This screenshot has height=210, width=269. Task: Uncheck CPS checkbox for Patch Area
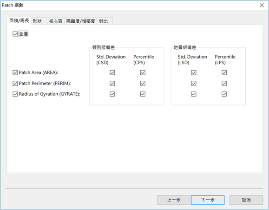pos(143,72)
